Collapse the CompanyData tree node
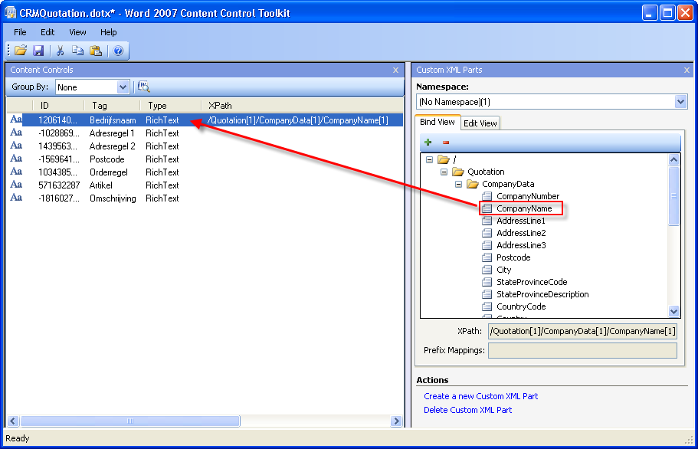Viewport: 698px width, 449px height. click(458, 184)
